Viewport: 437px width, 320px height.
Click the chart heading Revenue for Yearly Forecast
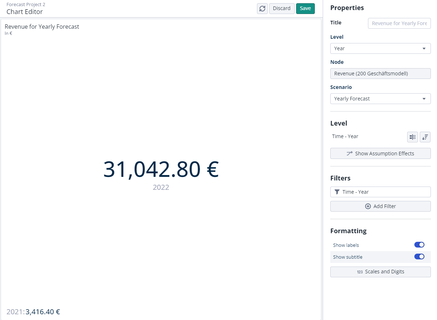42,27
